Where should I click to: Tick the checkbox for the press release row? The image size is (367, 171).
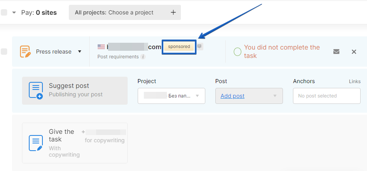coord(4,52)
